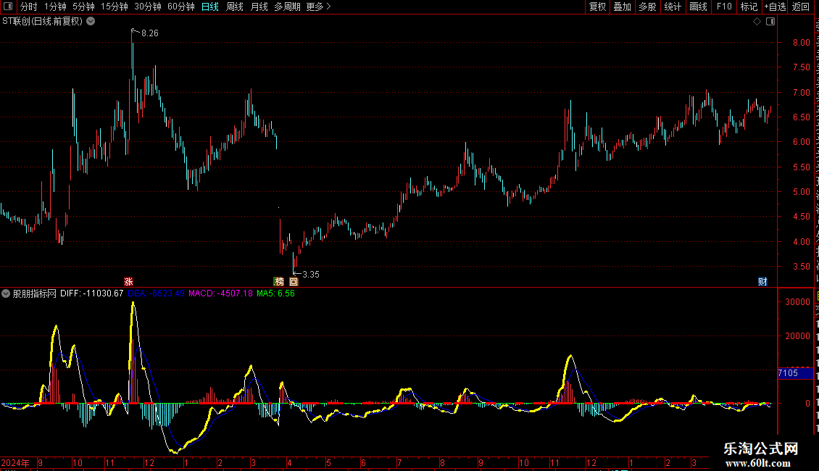Click the 股朋指标网 indicator name
The width and height of the screenshot is (819, 471).
[35, 293]
